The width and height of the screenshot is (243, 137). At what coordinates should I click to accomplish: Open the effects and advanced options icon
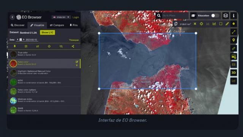(26, 46)
